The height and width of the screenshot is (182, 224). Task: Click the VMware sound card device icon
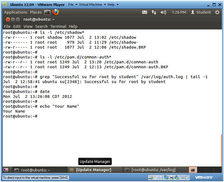[177, 178]
